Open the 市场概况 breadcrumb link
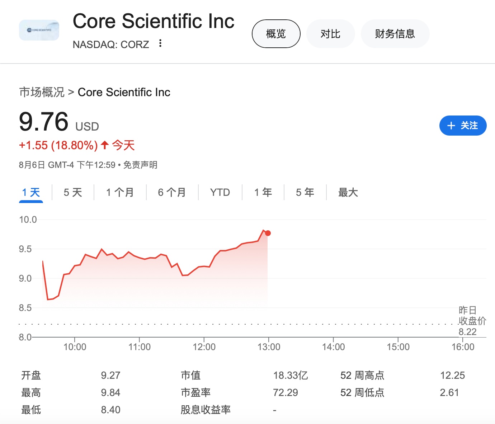 [42, 92]
